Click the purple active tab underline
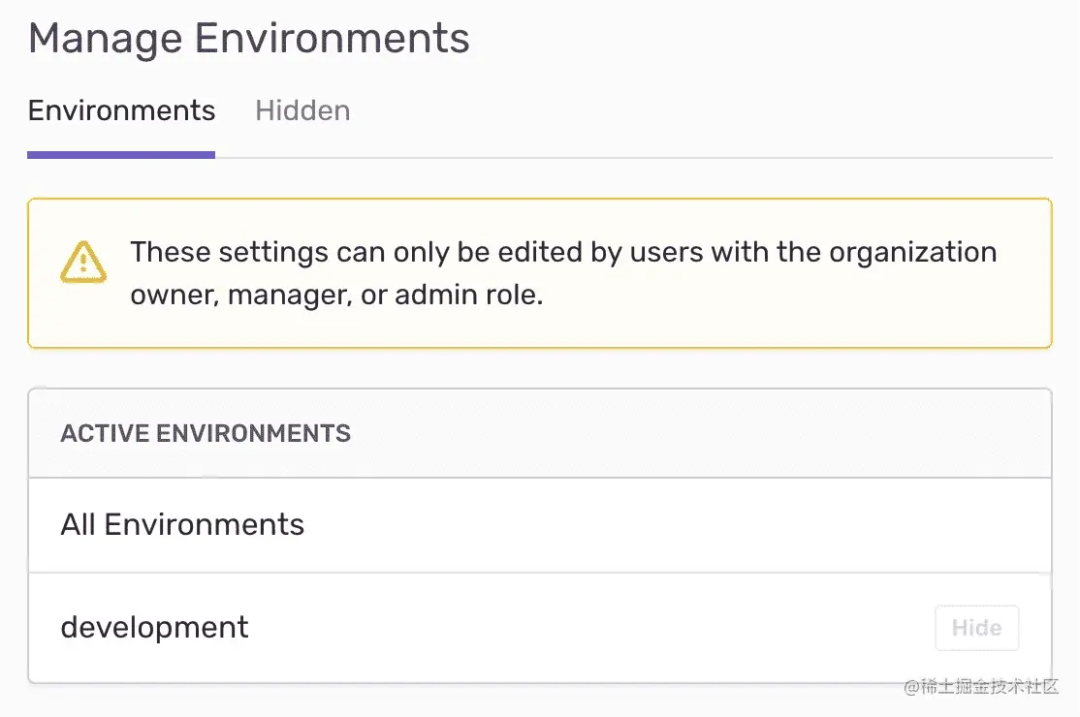Viewport: 1080px width, 717px height. pyautogui.click(x=121, y=152)
